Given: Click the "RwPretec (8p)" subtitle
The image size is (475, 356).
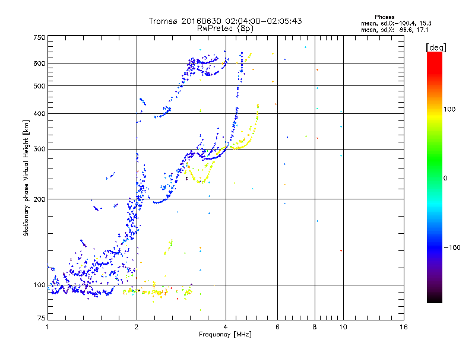Looking at the screenshot, I should (225, 28).
